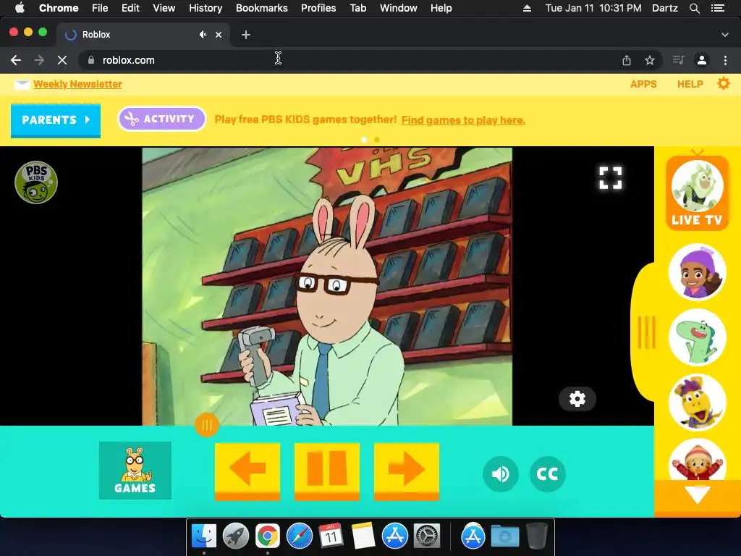The width and height of the screenshot is (741, 556).
Task: Open the HELP page
Action: 690,84
